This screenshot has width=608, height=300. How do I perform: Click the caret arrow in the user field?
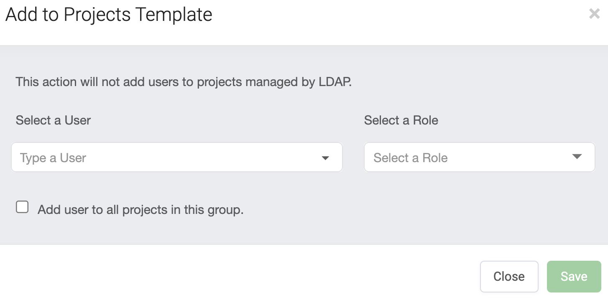click(x=325, y=158)
